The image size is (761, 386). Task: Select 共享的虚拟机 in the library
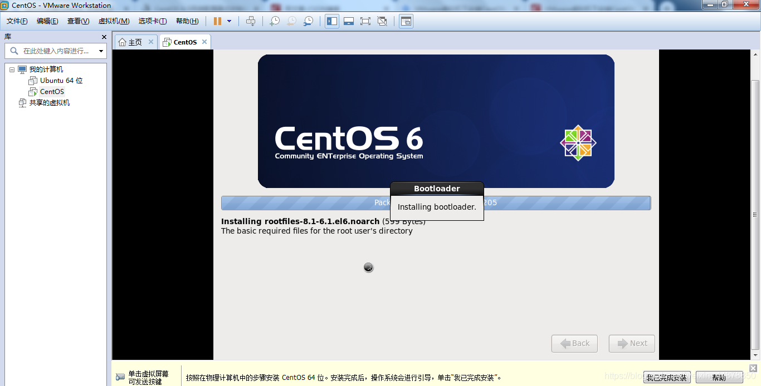(50, 103)
